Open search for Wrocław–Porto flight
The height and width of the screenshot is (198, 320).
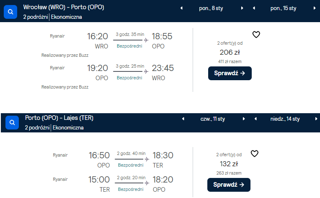point(10,12)
